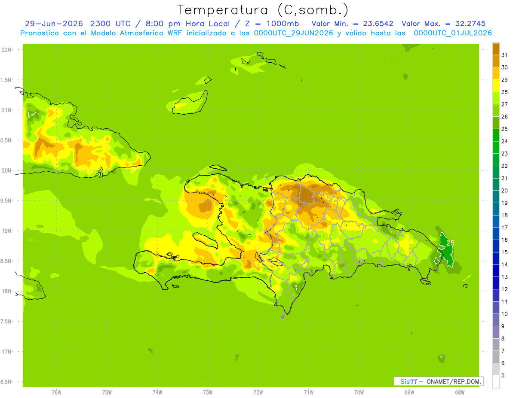The height and width of the screenshot is (398, 516).
Task: Click the "19N" latitude label
Action: [6, 231]
